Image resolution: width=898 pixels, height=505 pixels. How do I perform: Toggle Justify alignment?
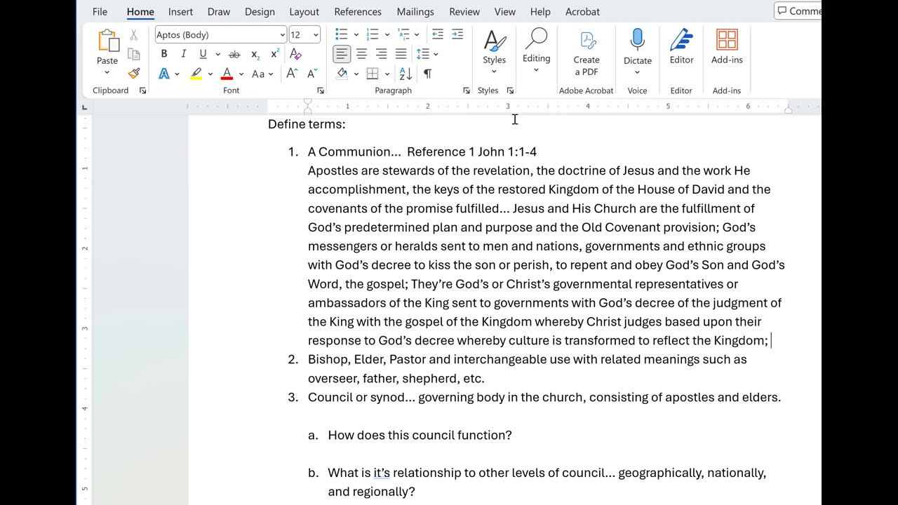[401, 54]
